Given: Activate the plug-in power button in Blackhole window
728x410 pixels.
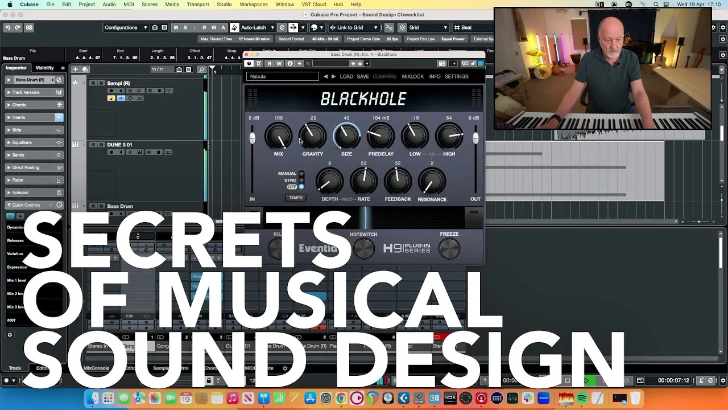Looking at the screenshot, I should tap(249, 63).
